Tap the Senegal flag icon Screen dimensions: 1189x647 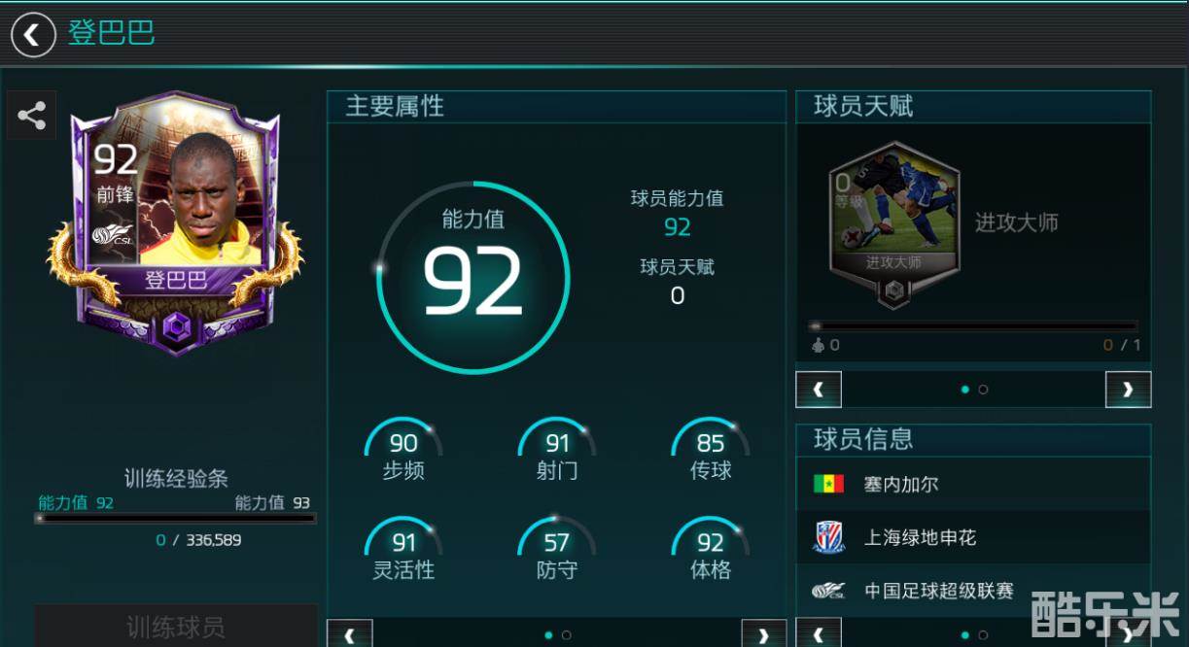[828, 484]
